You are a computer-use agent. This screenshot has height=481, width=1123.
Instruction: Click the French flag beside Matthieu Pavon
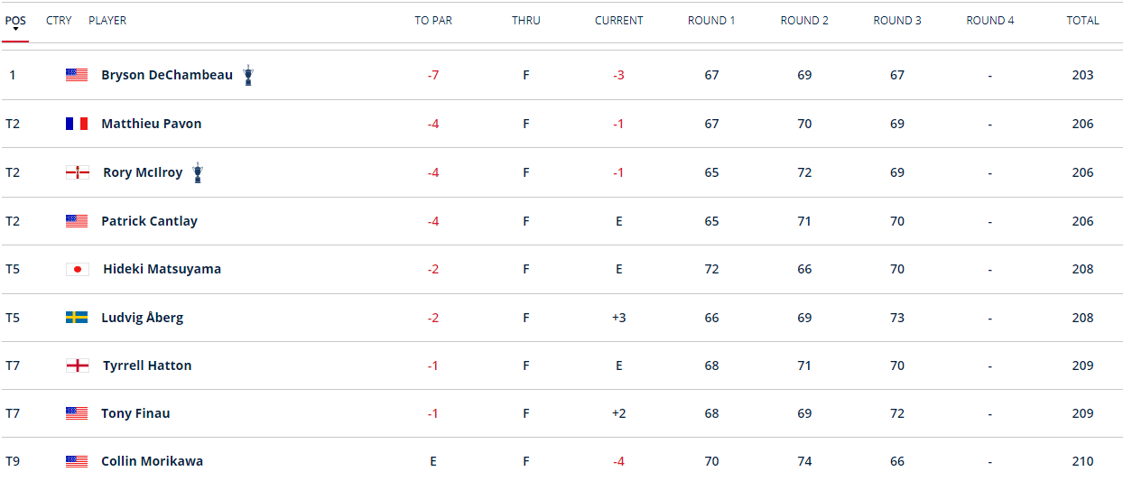point(77,124)
